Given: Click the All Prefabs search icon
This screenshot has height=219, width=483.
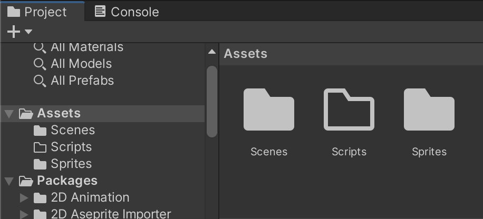Looking at the screenshot, I should [x=40, y=81].
